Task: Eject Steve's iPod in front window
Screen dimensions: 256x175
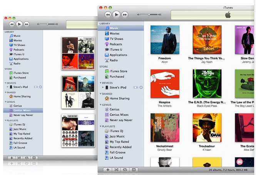Action: [141, 87]
